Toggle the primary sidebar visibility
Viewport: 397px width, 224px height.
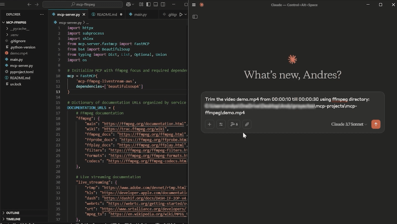pos(148,4)
